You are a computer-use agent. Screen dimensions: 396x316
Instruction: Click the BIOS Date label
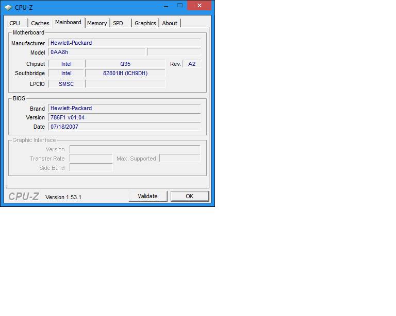tap(39, 127)
